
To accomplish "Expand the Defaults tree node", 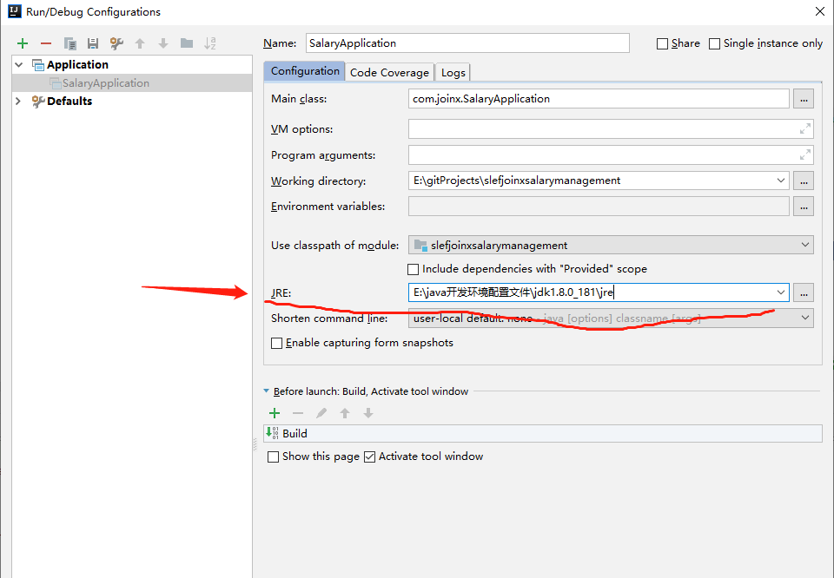I will [18, 101].
